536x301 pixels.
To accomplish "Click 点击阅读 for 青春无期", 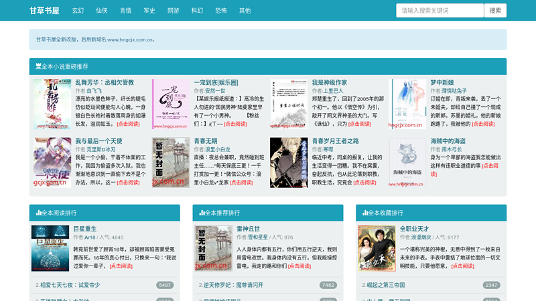I will tap(241, 182).
